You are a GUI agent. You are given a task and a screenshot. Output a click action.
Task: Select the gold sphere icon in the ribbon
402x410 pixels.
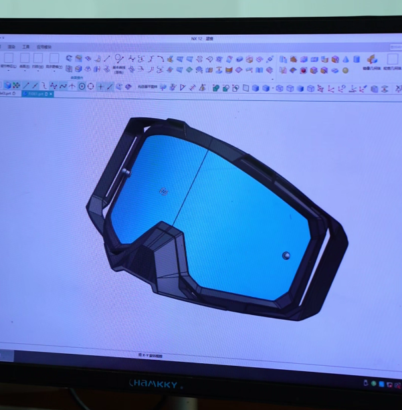(345, 70)
